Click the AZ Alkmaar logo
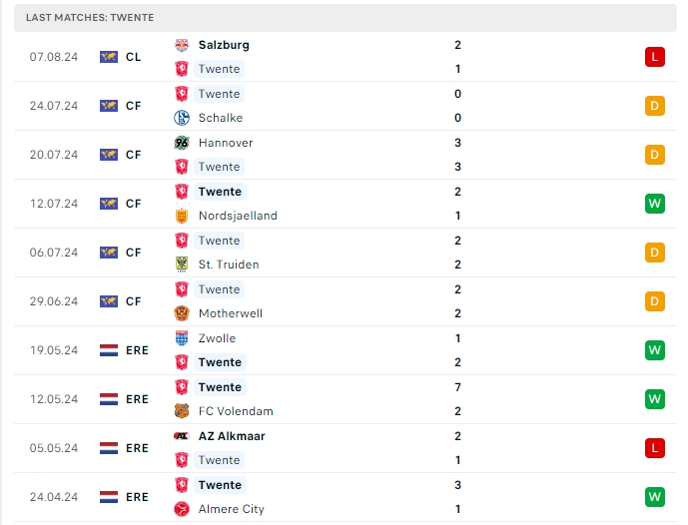The width and height of the screenshot is (688, 525). point(182,436)
